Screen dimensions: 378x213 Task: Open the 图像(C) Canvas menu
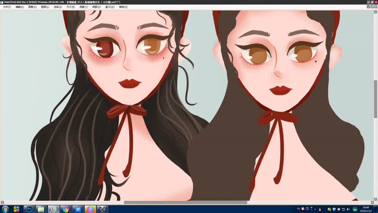32,7
